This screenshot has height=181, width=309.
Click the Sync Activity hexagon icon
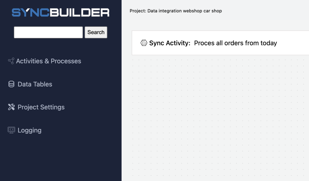[x=144, y=43]
